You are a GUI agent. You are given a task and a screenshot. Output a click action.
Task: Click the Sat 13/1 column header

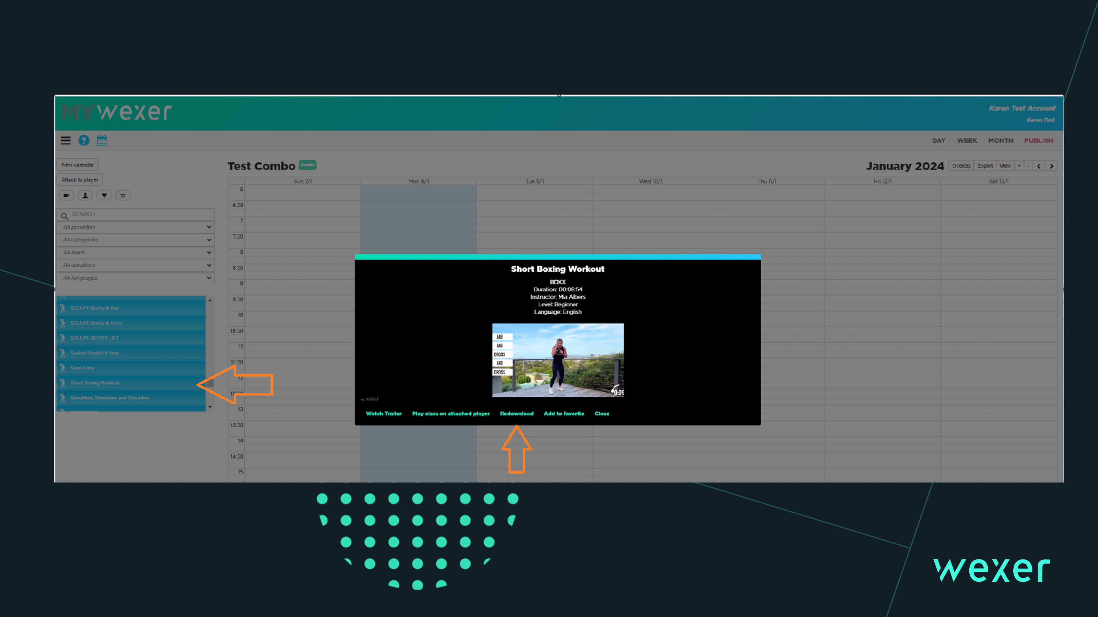[999, 181]
